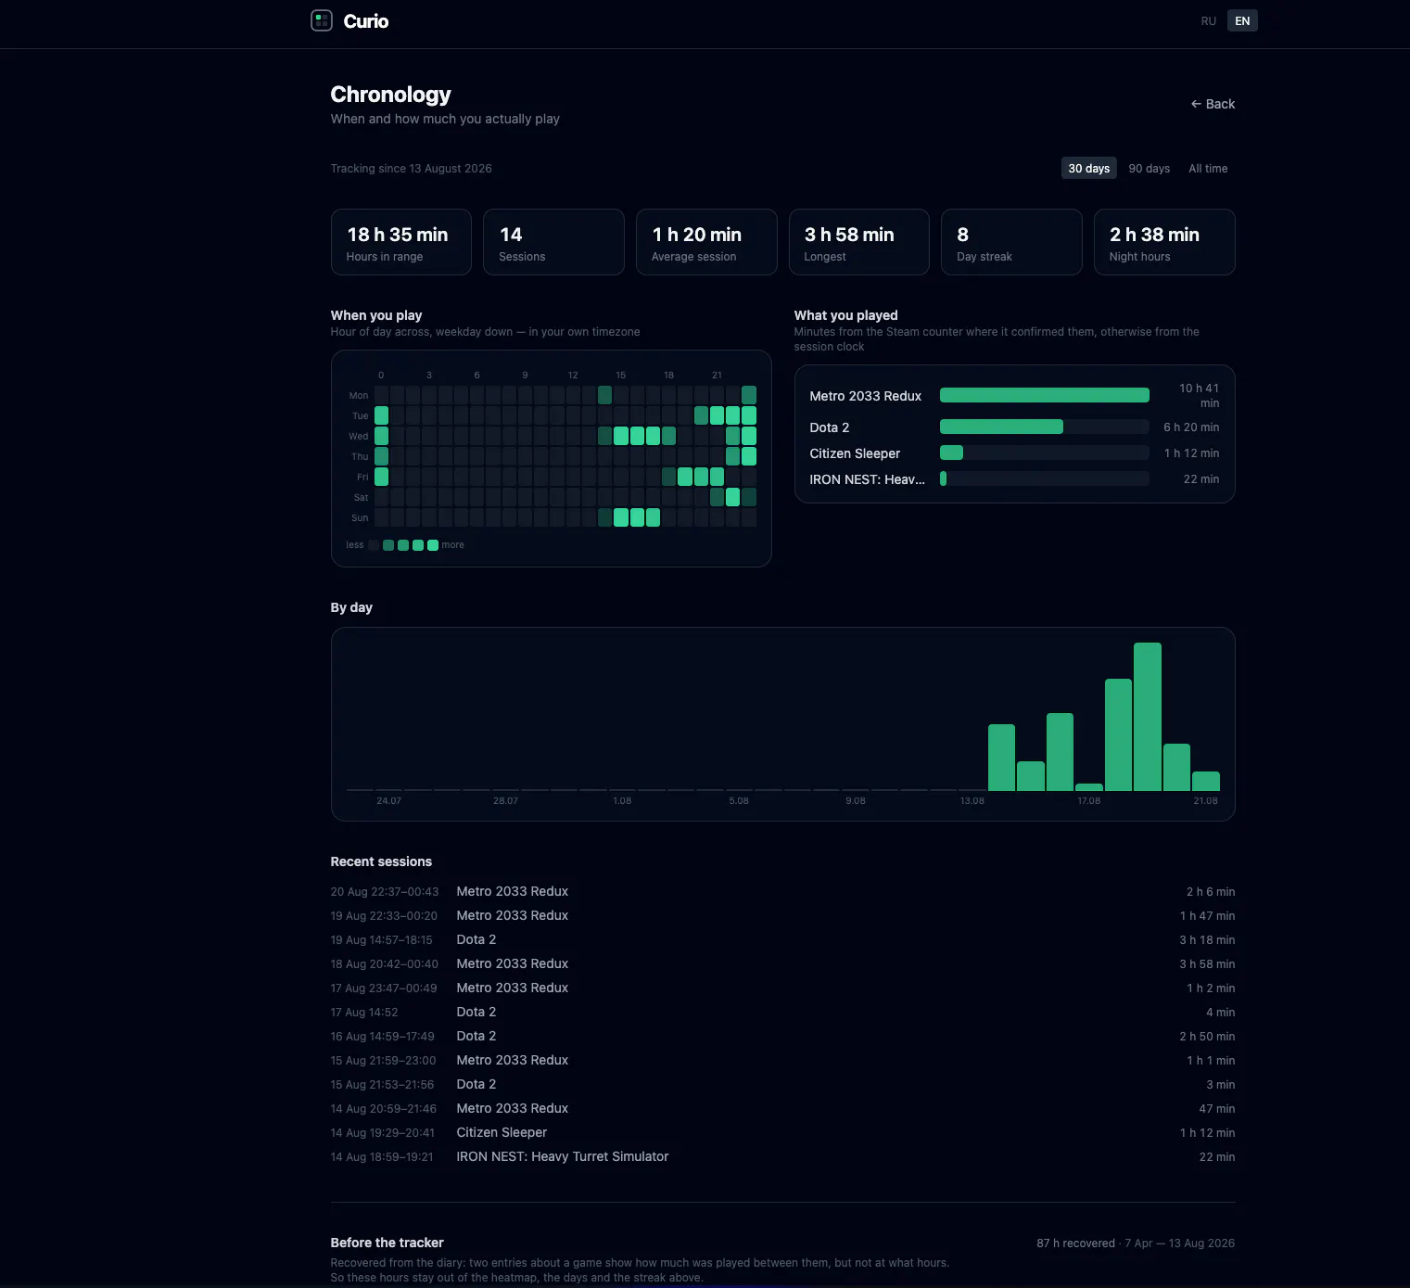Open the 14 Aug 20:59–21:46 session row
The image size is (1410, 1288).
pos(782,1108)
